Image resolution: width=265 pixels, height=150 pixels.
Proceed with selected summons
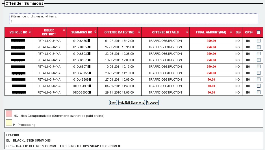[x=153, y=103]
